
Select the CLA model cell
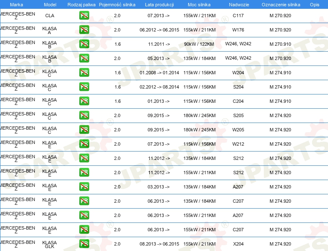(50, 16)
